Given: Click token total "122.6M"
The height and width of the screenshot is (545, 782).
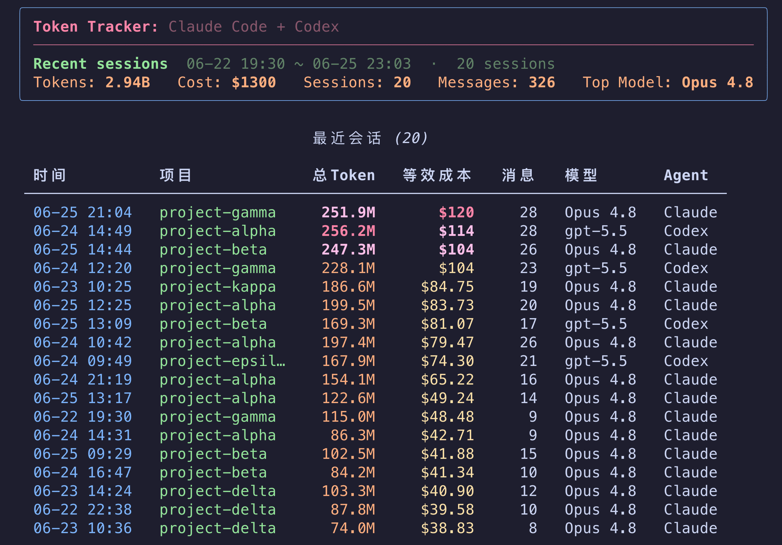Looking at the screenshot, I should (348, 398).
